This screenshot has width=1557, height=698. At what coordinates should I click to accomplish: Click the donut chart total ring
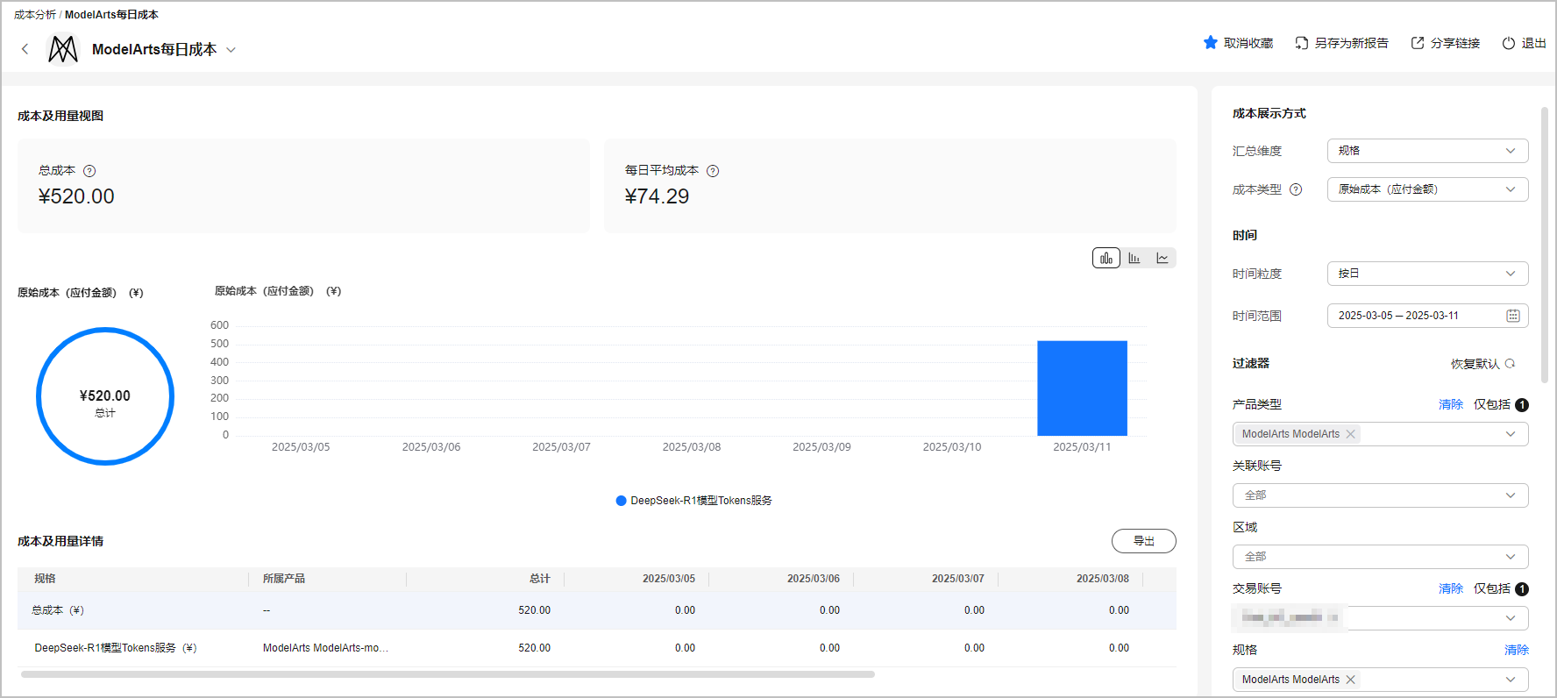105,396
